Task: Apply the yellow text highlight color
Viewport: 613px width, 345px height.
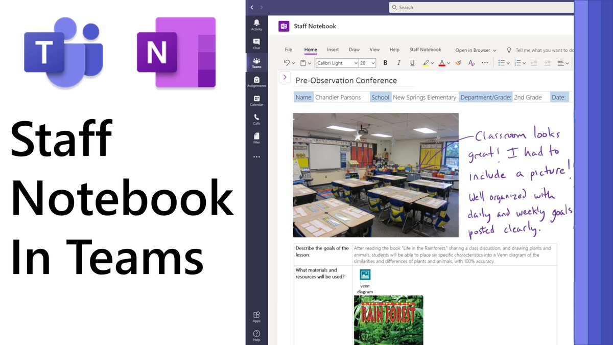Action: (426, 63)
